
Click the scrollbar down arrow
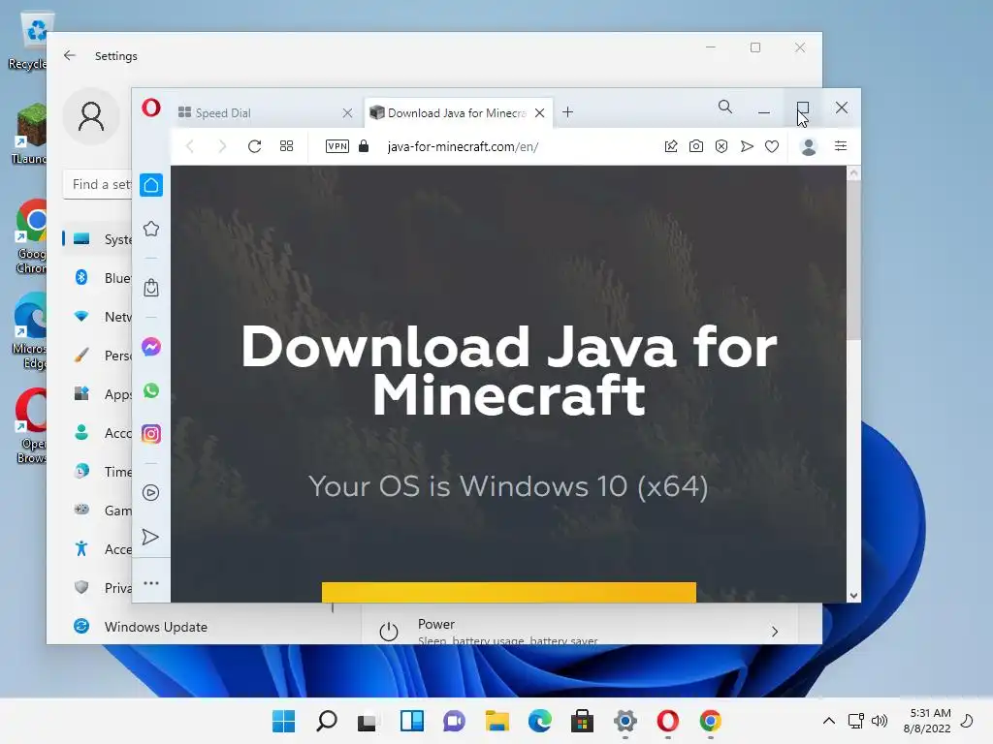tap(853, 596)
